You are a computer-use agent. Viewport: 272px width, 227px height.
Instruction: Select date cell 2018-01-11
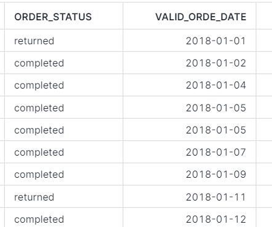click(190, 197)
